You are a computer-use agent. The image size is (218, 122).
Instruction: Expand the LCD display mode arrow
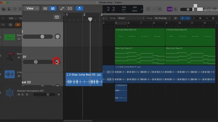[x=142, y=9]
